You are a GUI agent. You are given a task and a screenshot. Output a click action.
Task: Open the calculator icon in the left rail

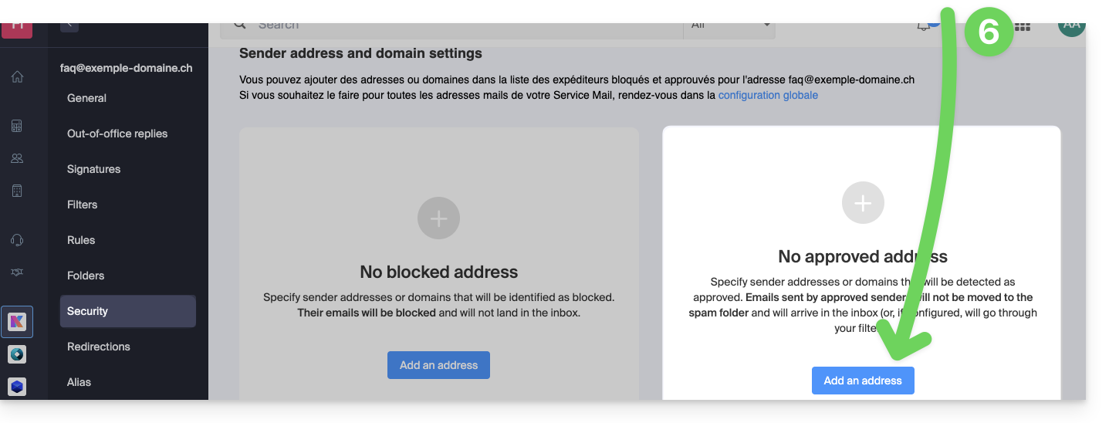[17, 126]
